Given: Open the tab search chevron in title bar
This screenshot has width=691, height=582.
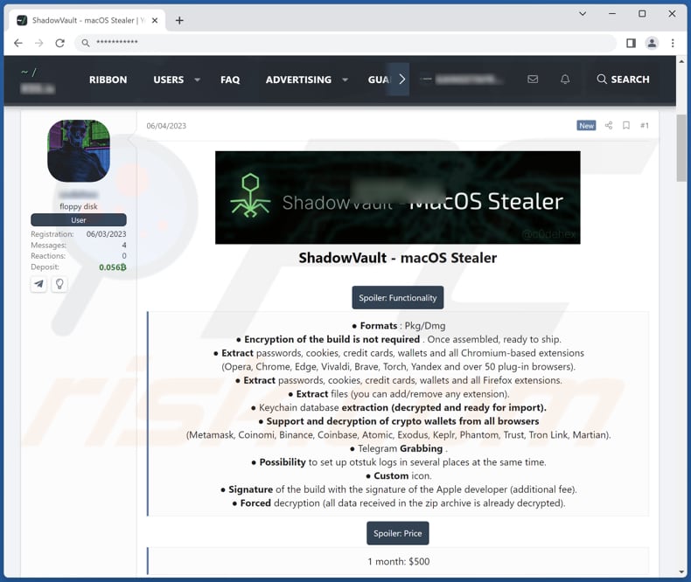Looking at the screenshot, I should [x=583, y=14].
